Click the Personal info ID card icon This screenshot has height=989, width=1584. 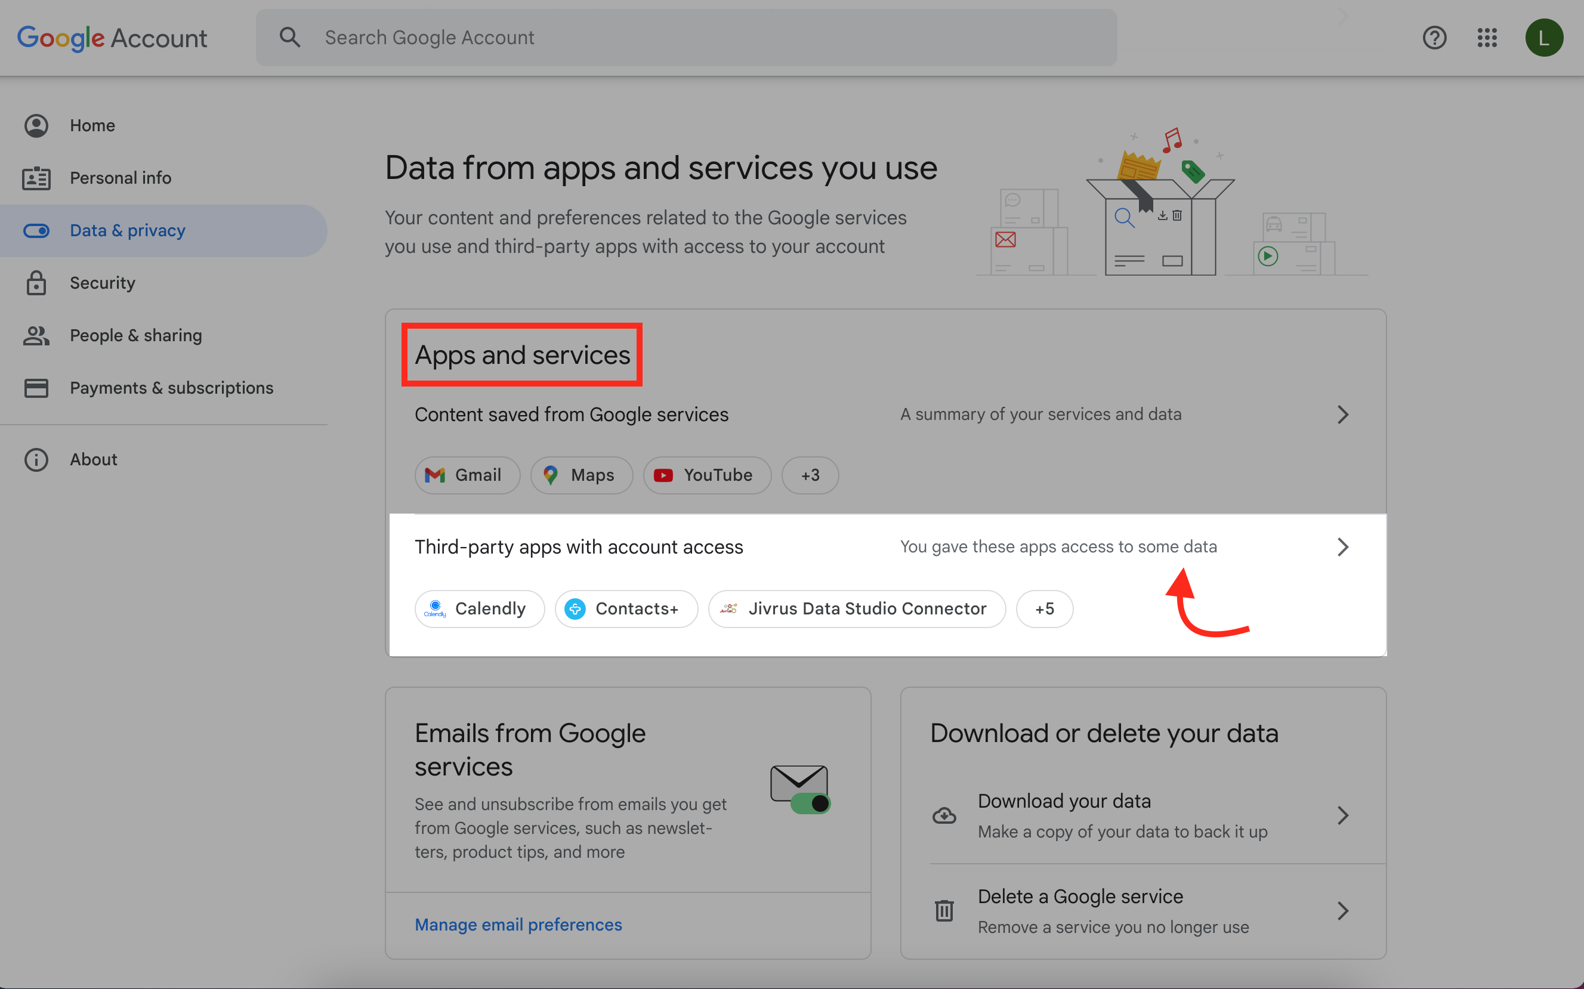(x=36, y=178)
